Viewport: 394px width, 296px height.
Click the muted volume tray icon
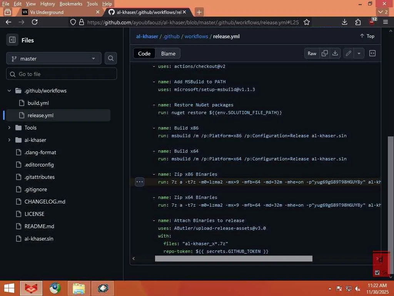click(x=357, y=289)
